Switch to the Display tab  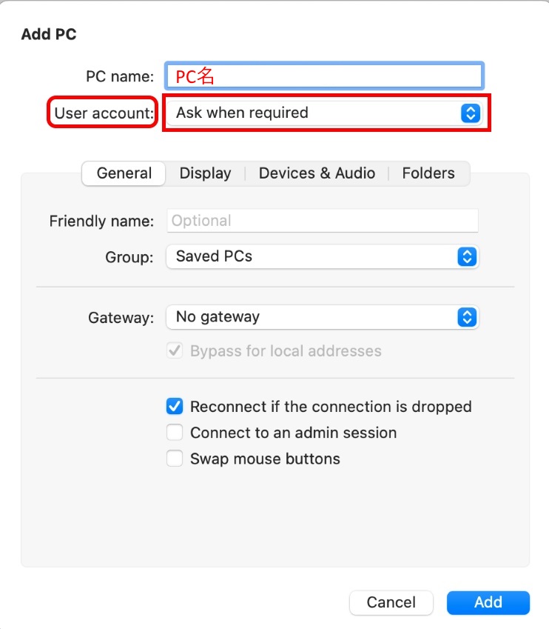pos(205,173)
